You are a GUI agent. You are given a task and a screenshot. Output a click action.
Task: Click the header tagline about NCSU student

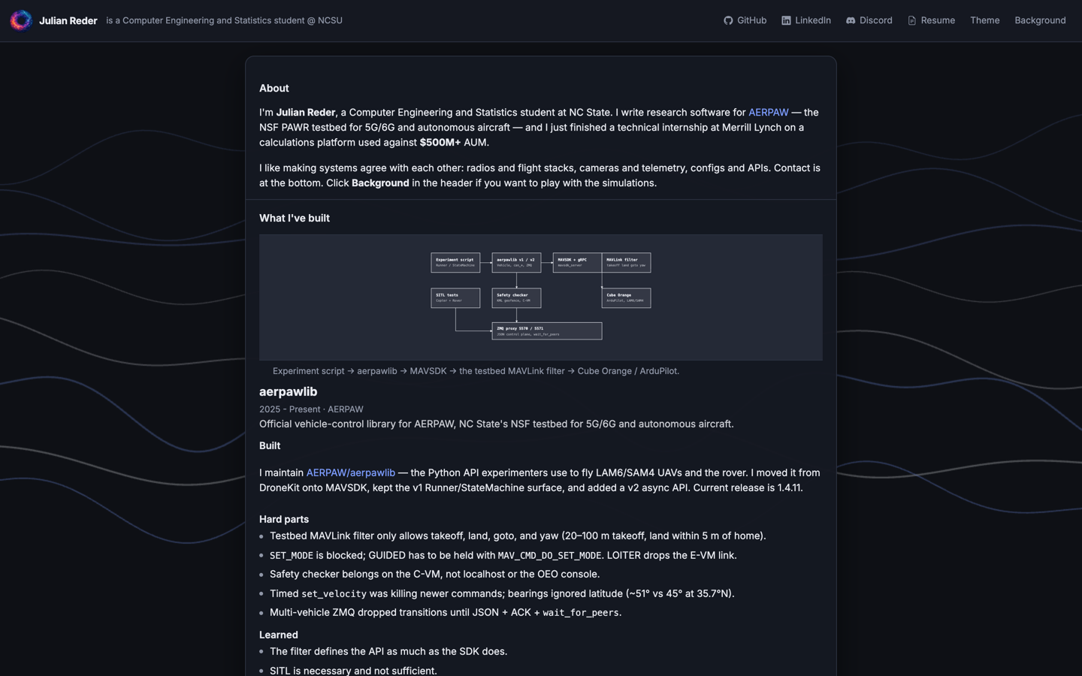pyautogui.click(x=224, y=21)
